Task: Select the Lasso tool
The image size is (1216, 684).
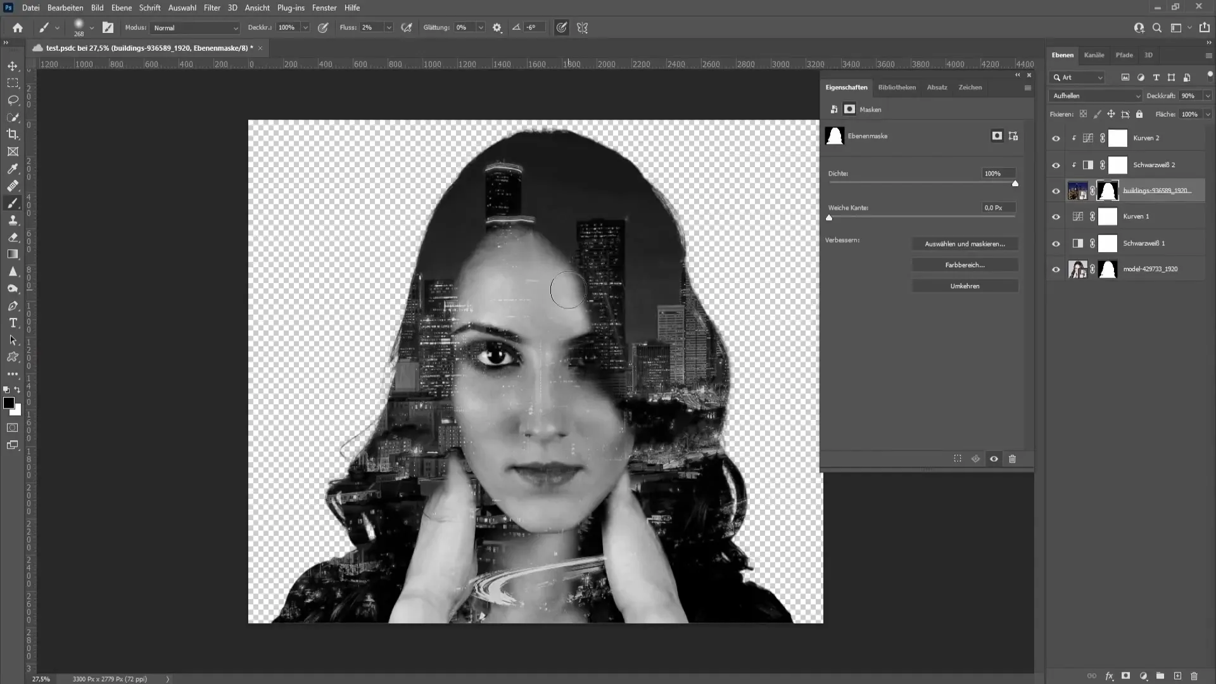Action: [x=13, y=99]
